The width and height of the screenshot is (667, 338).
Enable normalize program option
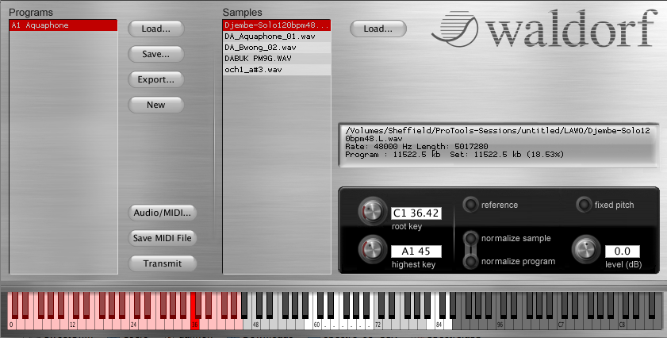coord(470,261)
